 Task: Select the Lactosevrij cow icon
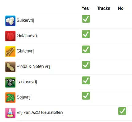(10, 82)
